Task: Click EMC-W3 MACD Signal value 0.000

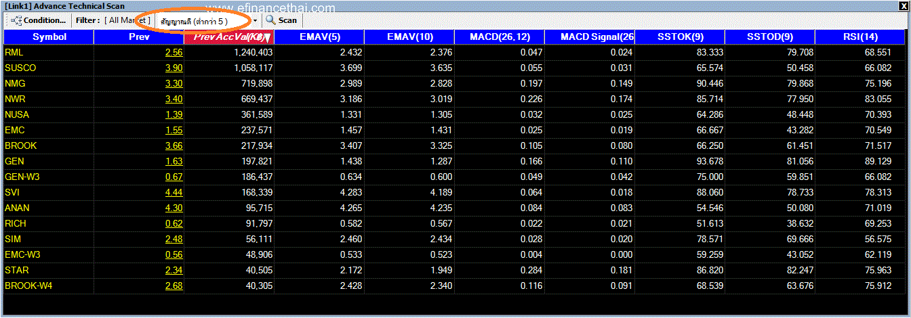Action: click(x=620, y=254)
